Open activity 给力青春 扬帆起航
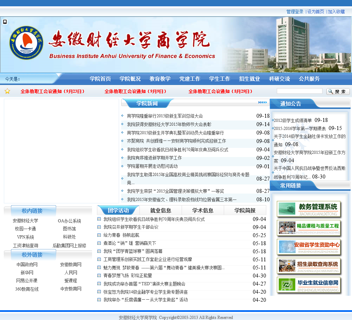 pyautogui.click(x=121, y=235)
